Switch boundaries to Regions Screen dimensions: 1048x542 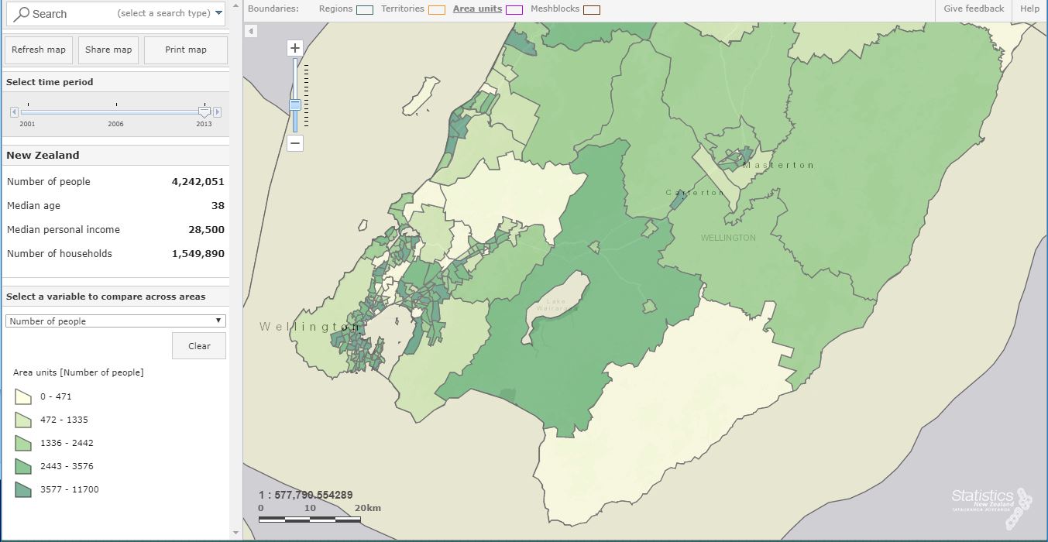click(335, 9)
